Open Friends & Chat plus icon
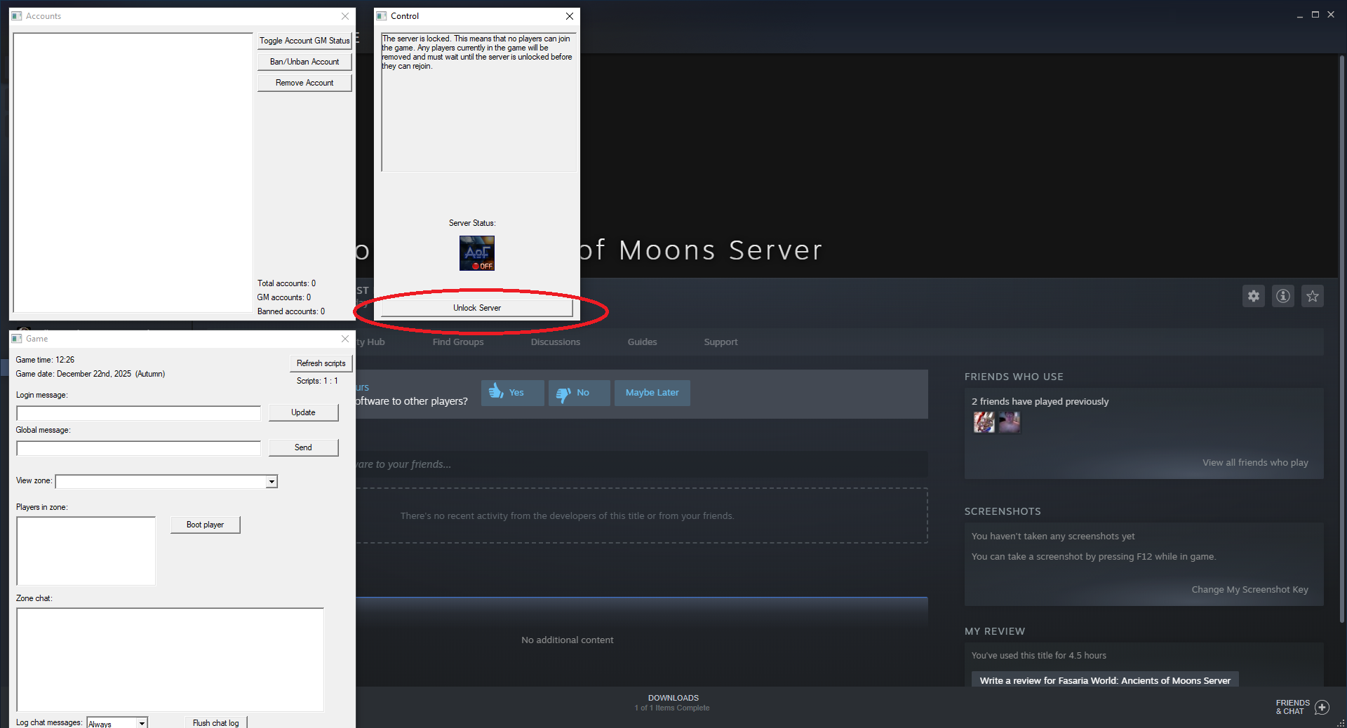The image size is (1347, 728). tap(1322, 707)
